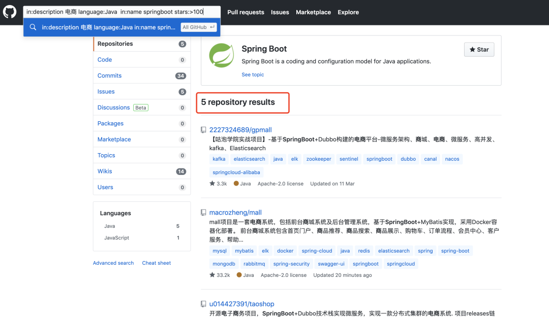This screenshot has width=549, height=318.
Task: Click the zookeeper topic tag
Action: 319,159
